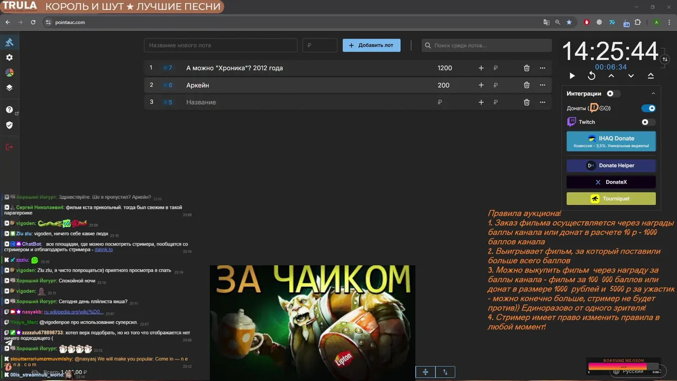Screen dimensions: 677x381
Task: Click the compact view button at bottom
Action: (x=425, y=372)
